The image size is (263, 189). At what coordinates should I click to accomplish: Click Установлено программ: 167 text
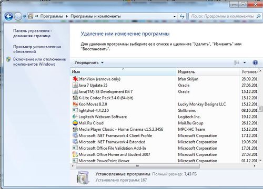(121, 180)
